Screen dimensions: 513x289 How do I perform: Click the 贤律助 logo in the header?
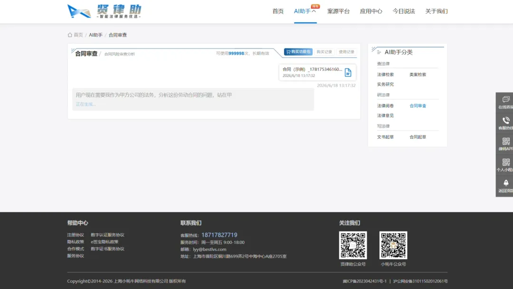coord(104,11)
